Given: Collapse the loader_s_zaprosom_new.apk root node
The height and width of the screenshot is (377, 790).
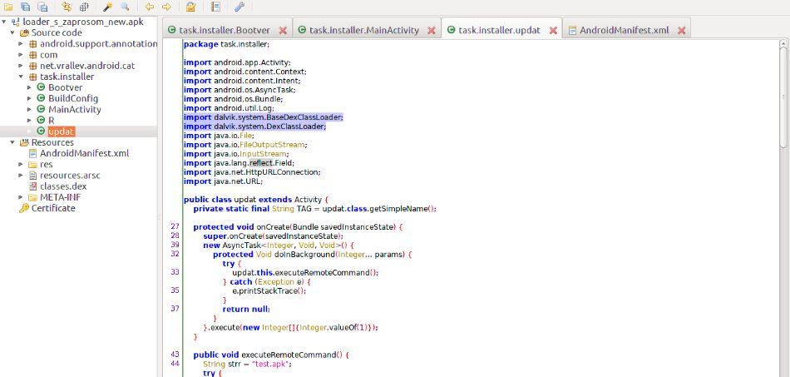Looking at the screenshot, I should [4, 22].
